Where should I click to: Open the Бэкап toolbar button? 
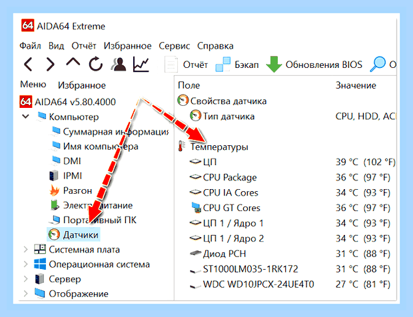[237, 65]
